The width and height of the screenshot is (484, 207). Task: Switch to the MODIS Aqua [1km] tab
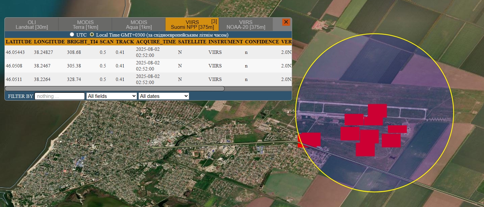pyautogui.click(x=138, y=24)
